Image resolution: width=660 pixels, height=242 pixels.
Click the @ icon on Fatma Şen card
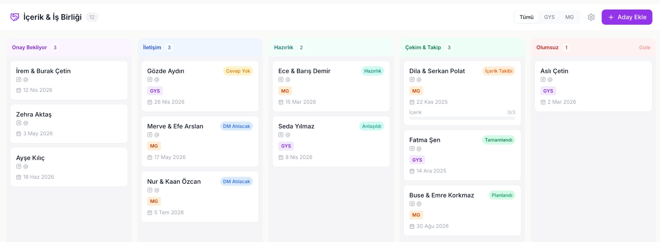(419, 149)
